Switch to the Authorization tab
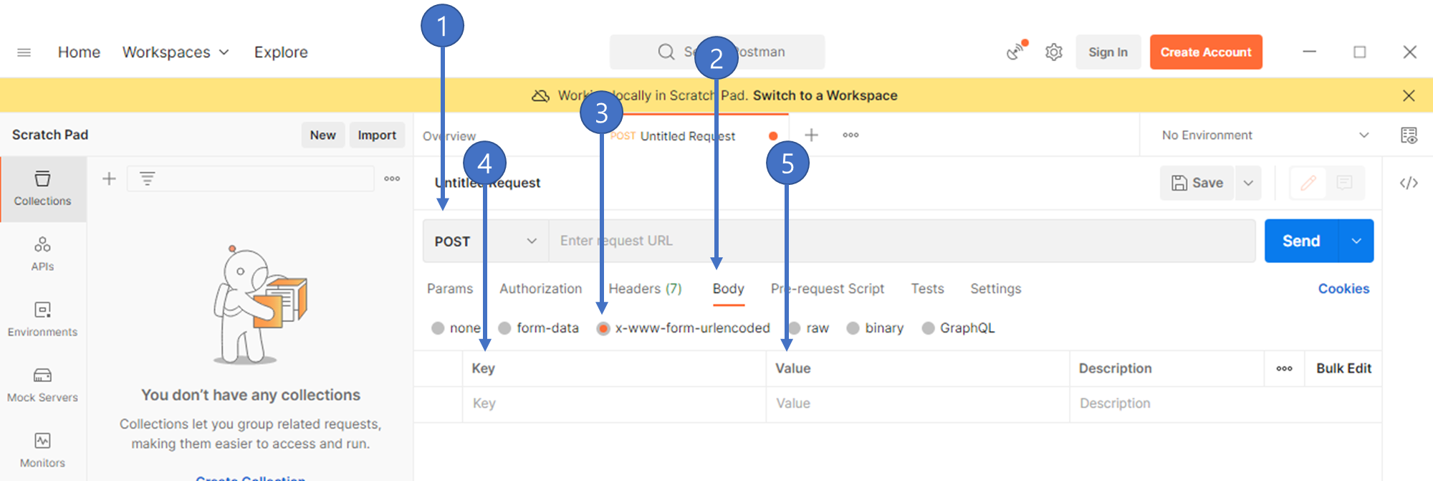1433x481 pixels. tap(541, 288)
